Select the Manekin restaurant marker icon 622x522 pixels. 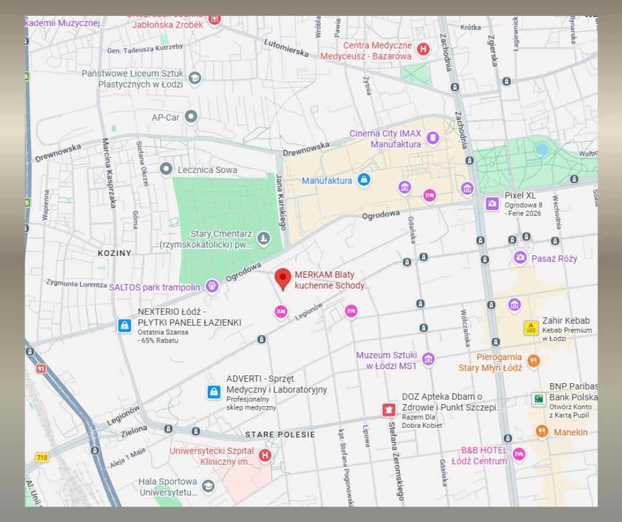[541, 431]
